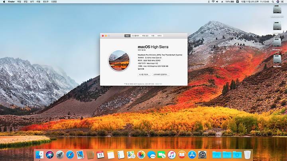The width and height of the screenshot is (287, 161).
Task: Launch FaceTime from the Dock
Action: 161,155
